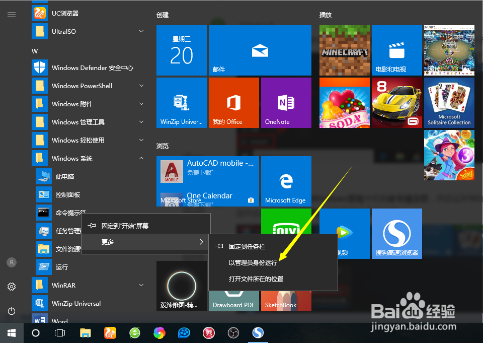Launch the Minecraft tile
Screen dimensions: 483x343
344,50
